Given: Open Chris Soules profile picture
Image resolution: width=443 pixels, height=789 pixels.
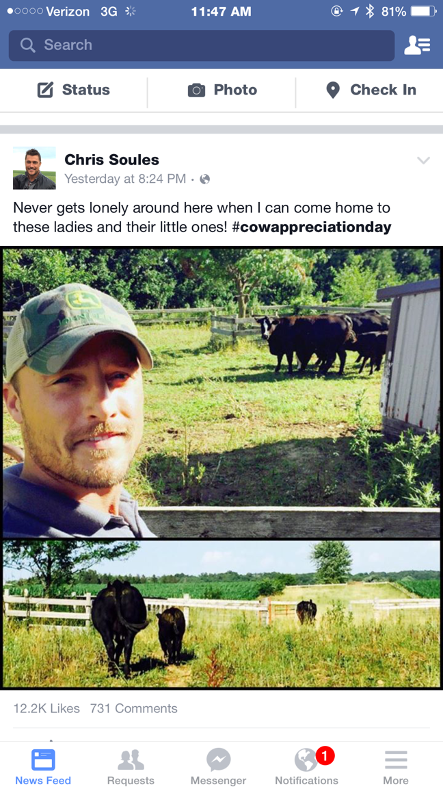Looking at the screenshot, I should tap(34, 168).
